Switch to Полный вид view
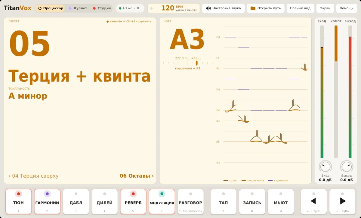Image resolution: width=361 pixels, height=218 pixels. (300, 8)
